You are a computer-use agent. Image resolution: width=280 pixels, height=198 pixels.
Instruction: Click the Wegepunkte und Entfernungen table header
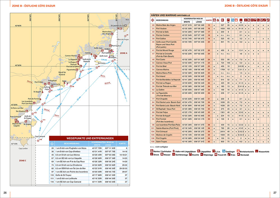click(x=88, y=138)
